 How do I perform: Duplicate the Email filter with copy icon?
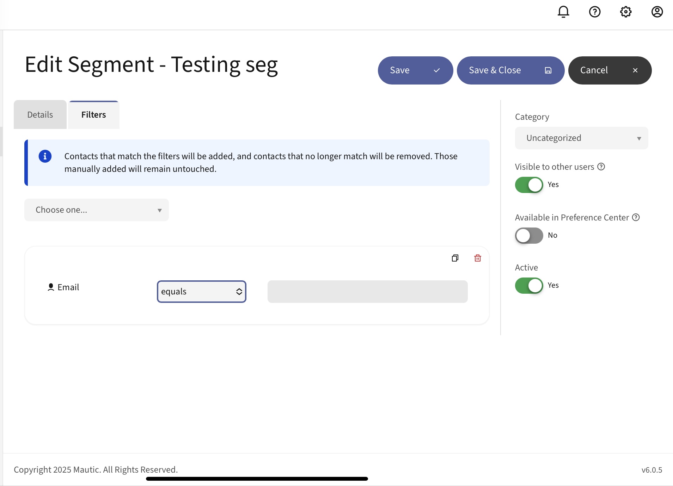point(455,258)
